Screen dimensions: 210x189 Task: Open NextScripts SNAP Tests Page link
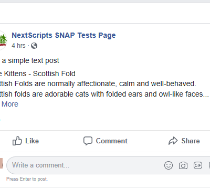pos(64,36)
